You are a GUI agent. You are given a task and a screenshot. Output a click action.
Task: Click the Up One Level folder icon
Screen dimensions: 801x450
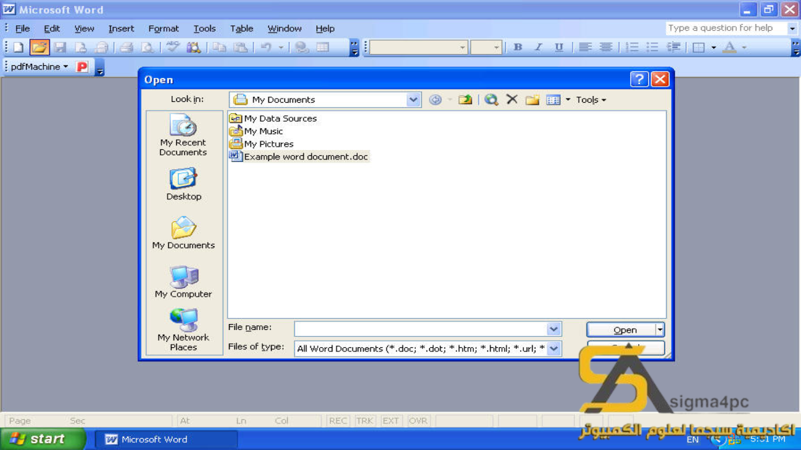tap(465, 99)
